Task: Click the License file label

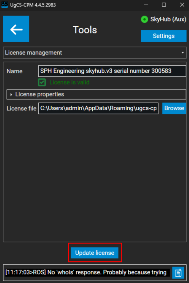Action: tap(22, 108)
